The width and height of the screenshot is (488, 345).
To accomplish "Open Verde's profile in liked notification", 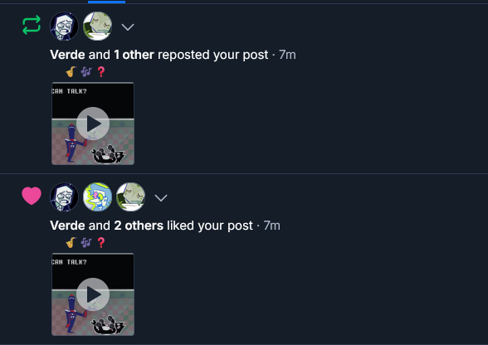I will [67, 226].
